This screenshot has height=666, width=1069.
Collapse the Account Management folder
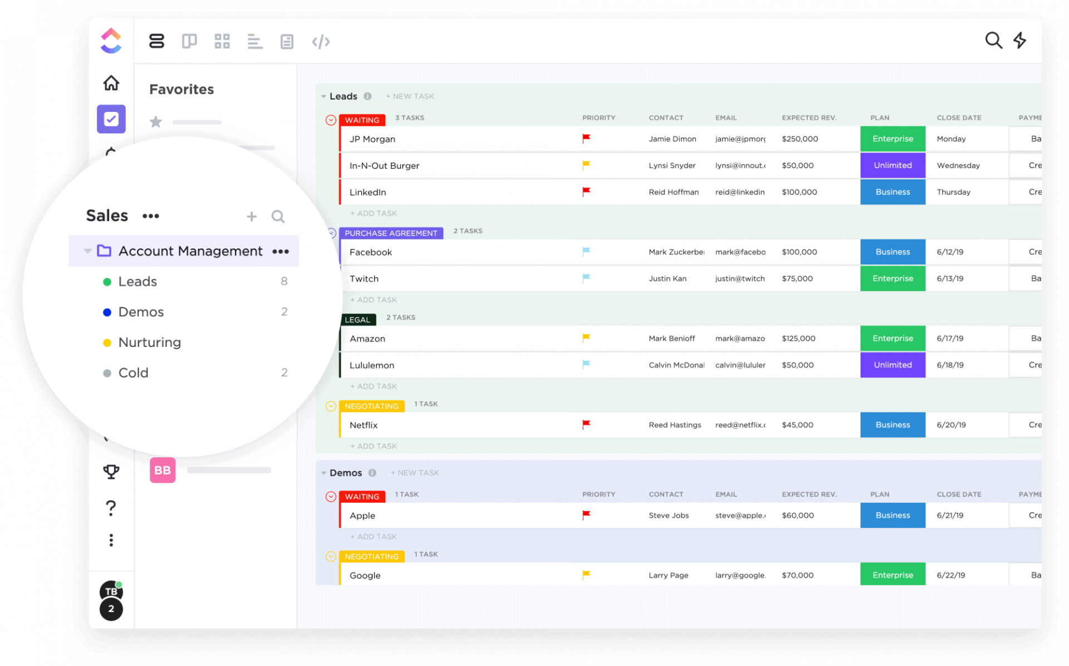click(x=87, y=251)
